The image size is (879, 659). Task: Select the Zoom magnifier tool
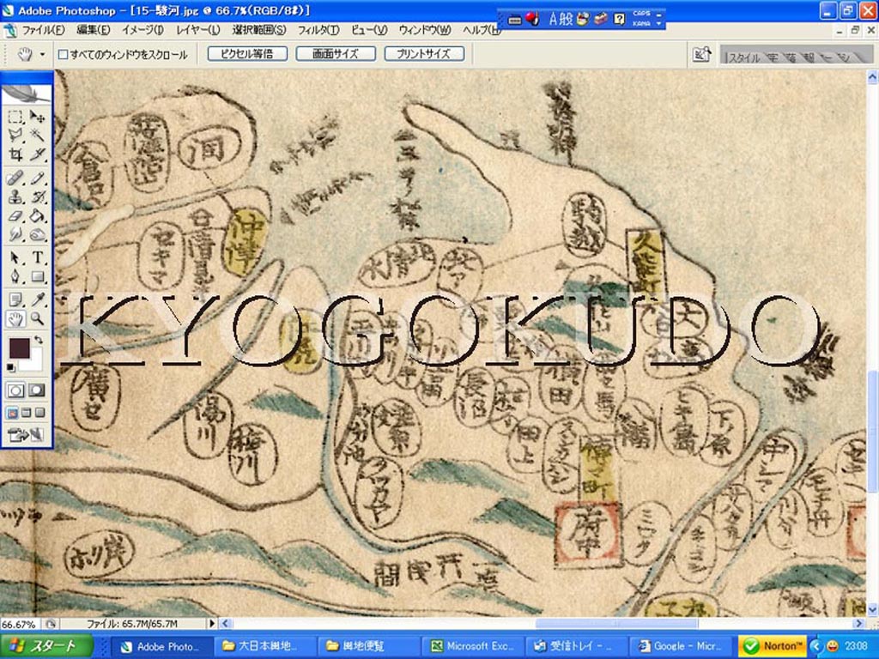coord(37,319)
